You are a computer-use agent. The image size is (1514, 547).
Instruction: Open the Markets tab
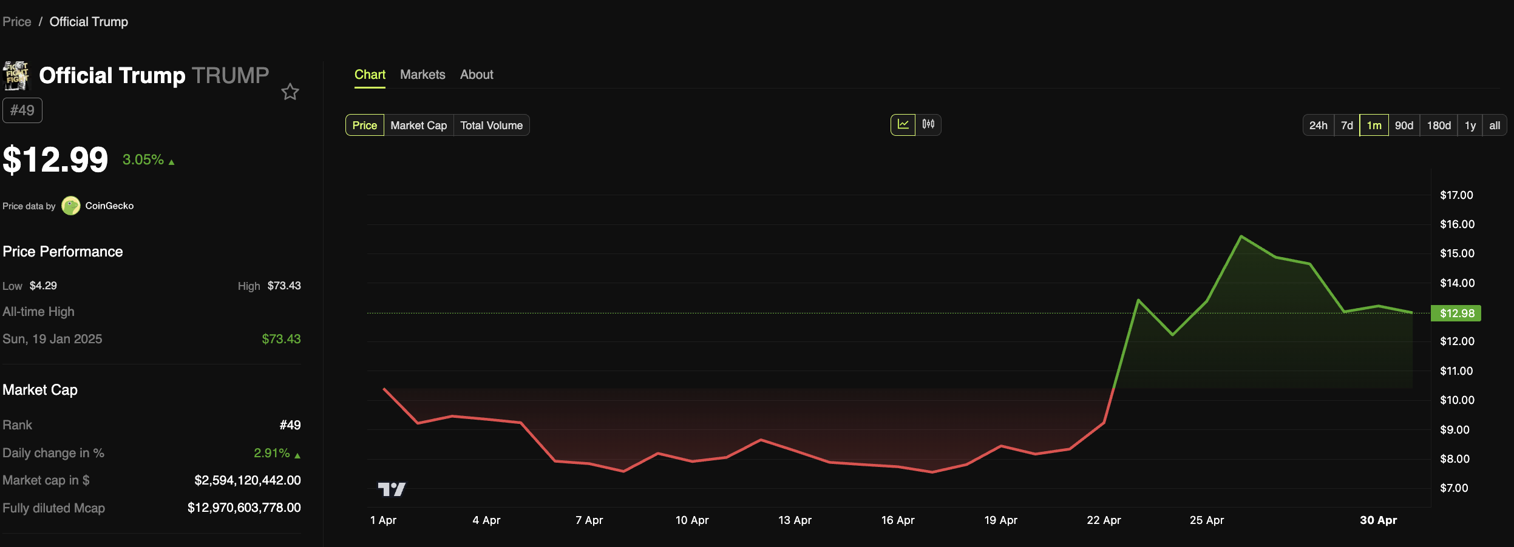[423, 75]
